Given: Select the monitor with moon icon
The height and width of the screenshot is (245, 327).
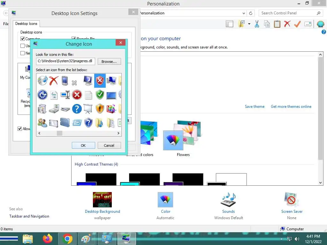Looking at the screenshot, I should pyautogui.click(x=88, y=80).
